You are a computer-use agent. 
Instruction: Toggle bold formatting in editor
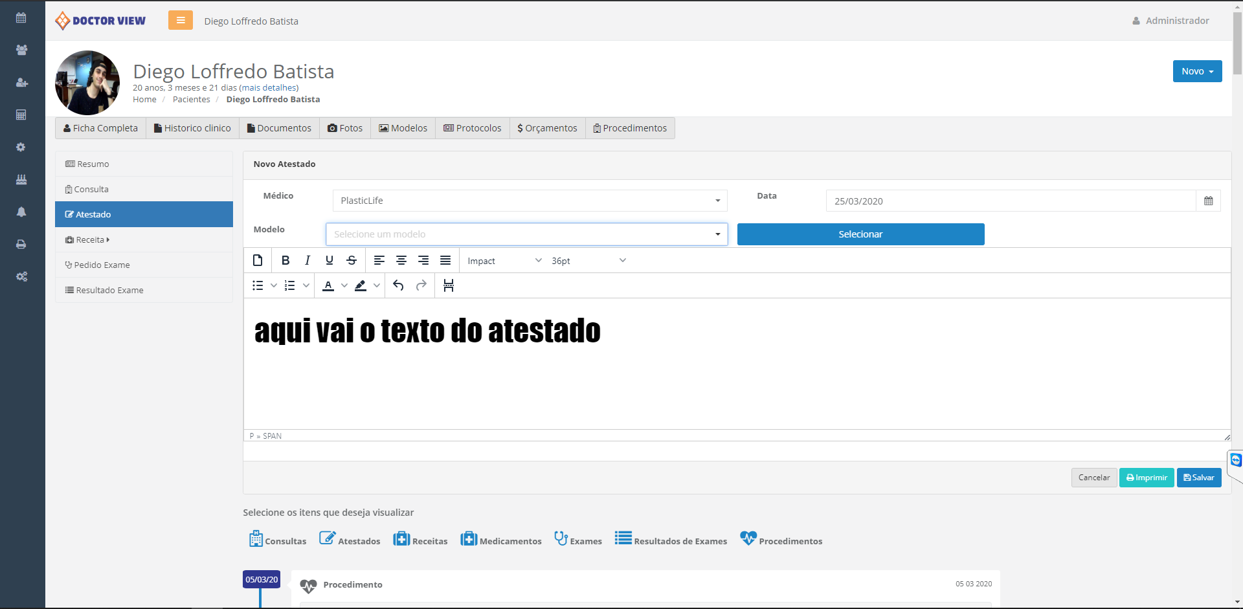[x=286, y=260]
